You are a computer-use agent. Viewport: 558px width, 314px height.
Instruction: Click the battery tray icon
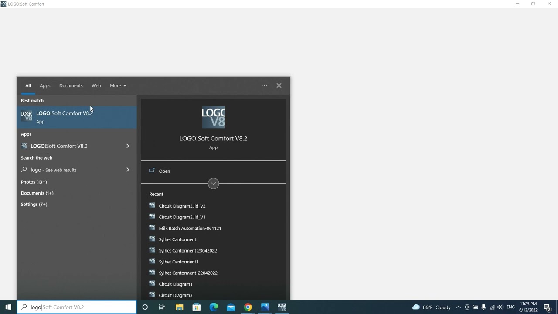[475, 307]
